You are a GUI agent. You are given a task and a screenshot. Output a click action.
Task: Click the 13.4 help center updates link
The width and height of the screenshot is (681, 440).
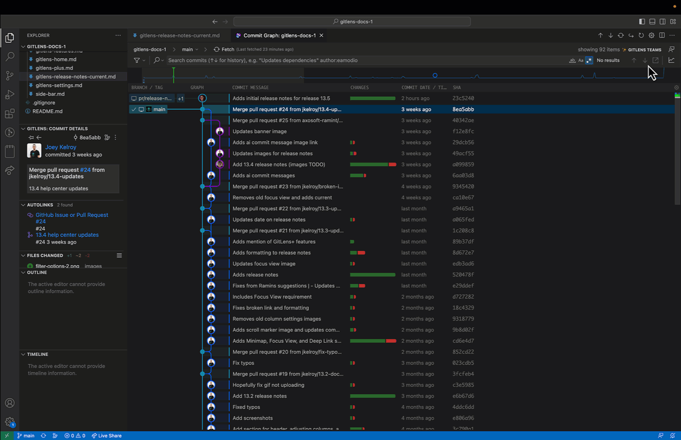pyautogui.click(x=67, y=235)
